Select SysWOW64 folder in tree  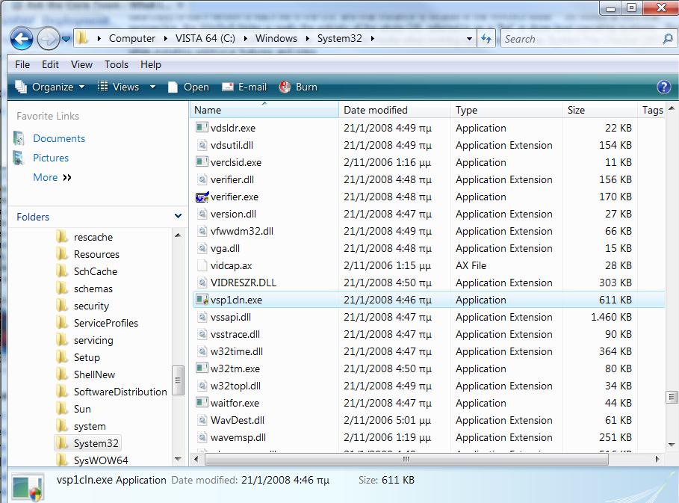[x=101, y=460]
